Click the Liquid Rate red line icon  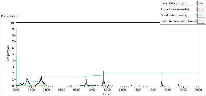(x=201, y=9)
